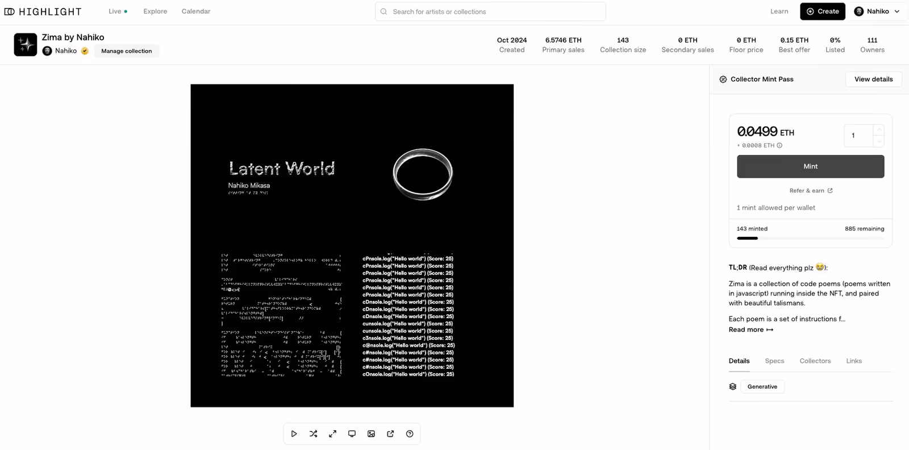Screen dimensions: 909x450
Task: Expand artwork to fullscreen
Action: coord(332,434)
